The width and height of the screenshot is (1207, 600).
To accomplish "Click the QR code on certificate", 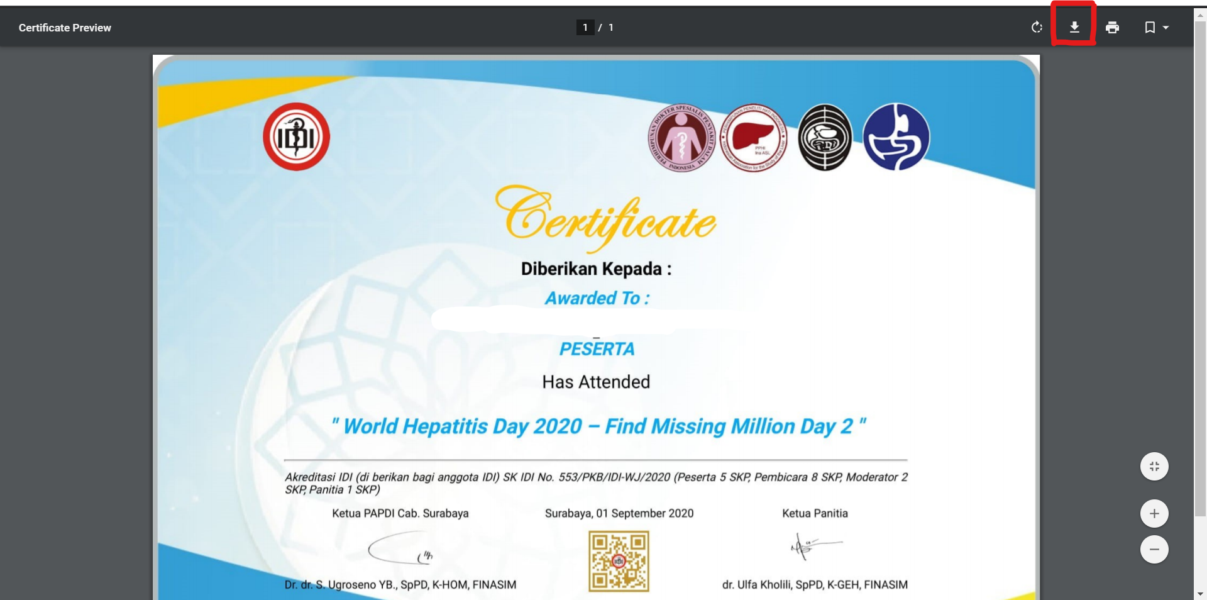I will [619, 561].
